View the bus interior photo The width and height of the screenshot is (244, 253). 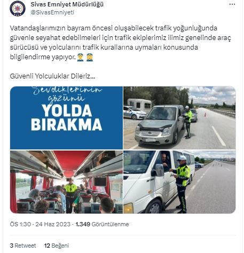(66, 182)
